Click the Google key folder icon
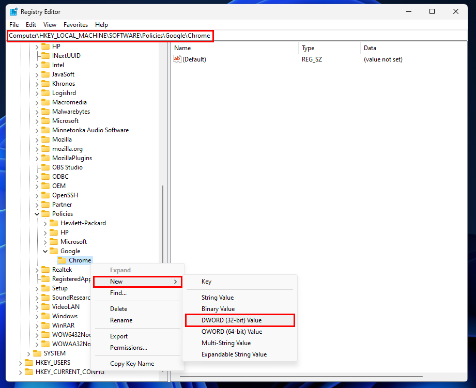Image resolution: width=476 pixels, height=388 pixels. click(54, 251)
